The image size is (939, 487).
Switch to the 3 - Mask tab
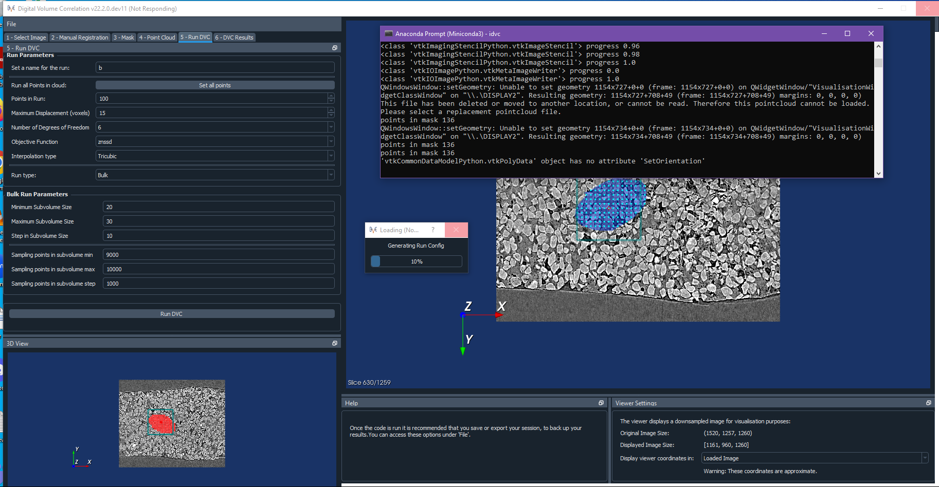pos(123,37)
